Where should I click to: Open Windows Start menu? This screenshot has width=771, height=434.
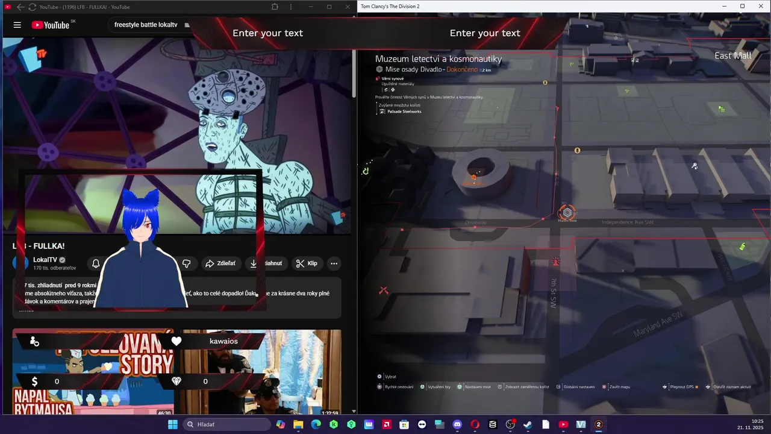(172, 424)
